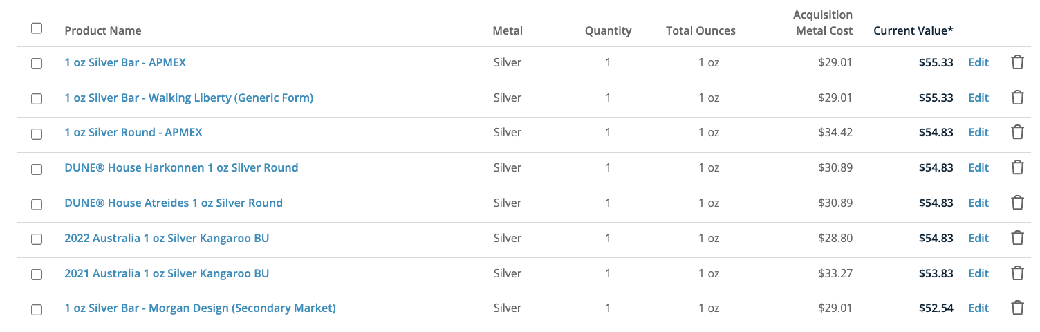Image resolution: width=1040 pixels, height=332 pixels.
Task: Click trash icon for Walking Liberty silver bar
Action: (1017, 98)
